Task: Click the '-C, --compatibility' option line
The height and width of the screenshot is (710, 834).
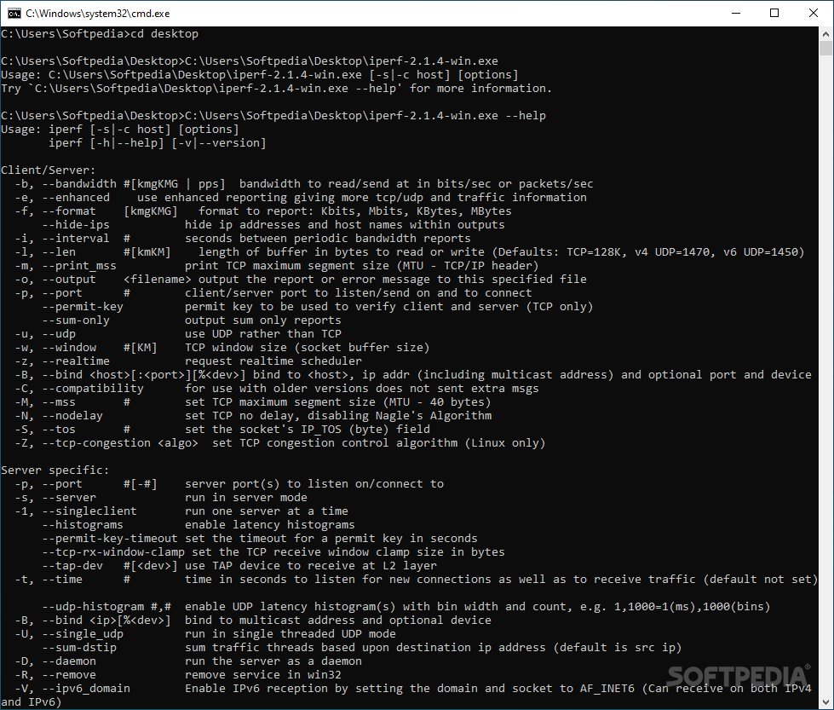Action: [x=277, y=389]
